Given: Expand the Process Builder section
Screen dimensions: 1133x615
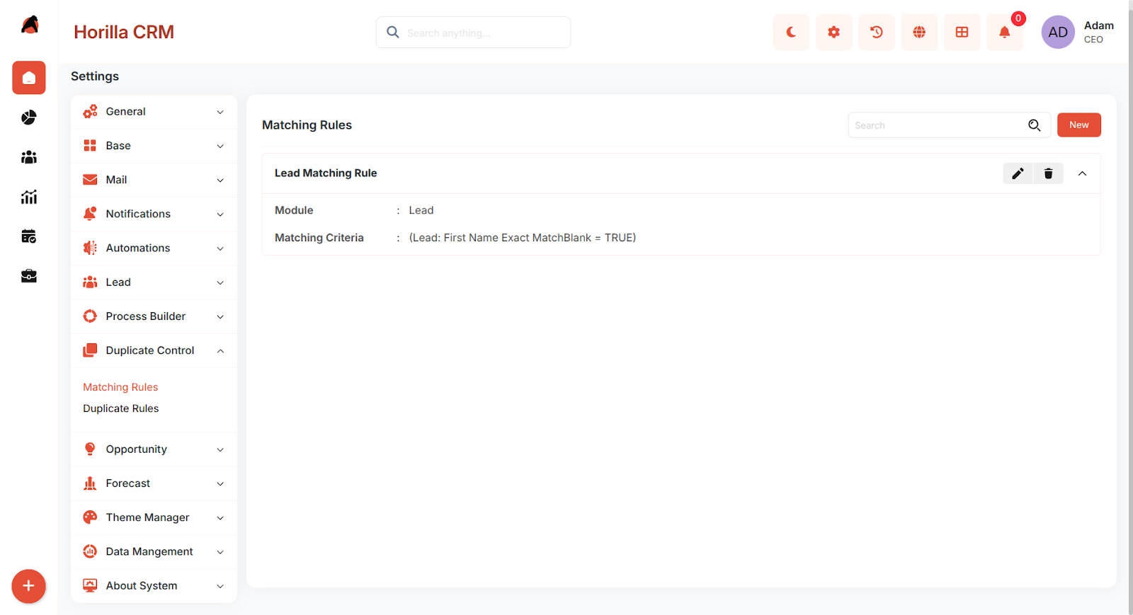Looking at the screenshot, I should point(154,316).
